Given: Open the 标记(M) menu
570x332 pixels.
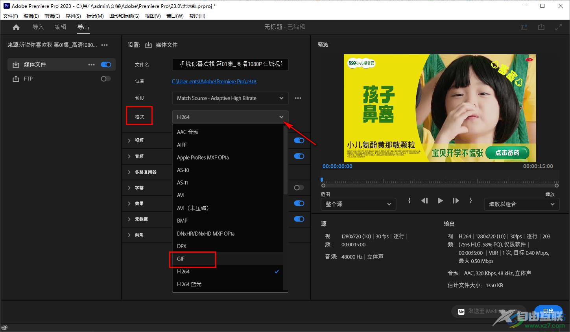Looking at the screenshot, I should [x=95, y=16].
